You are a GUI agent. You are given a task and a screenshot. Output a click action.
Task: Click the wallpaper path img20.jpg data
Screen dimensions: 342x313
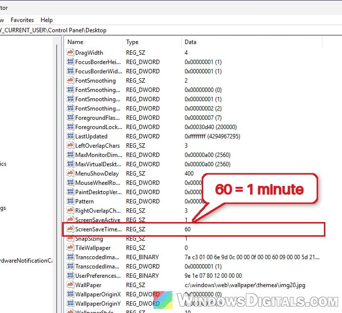pos(245,285)
